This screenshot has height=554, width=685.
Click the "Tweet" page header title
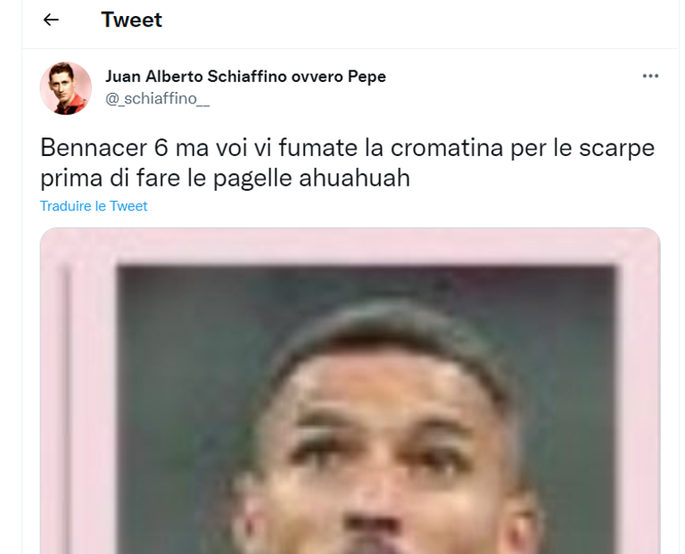[x=131, y=20]
